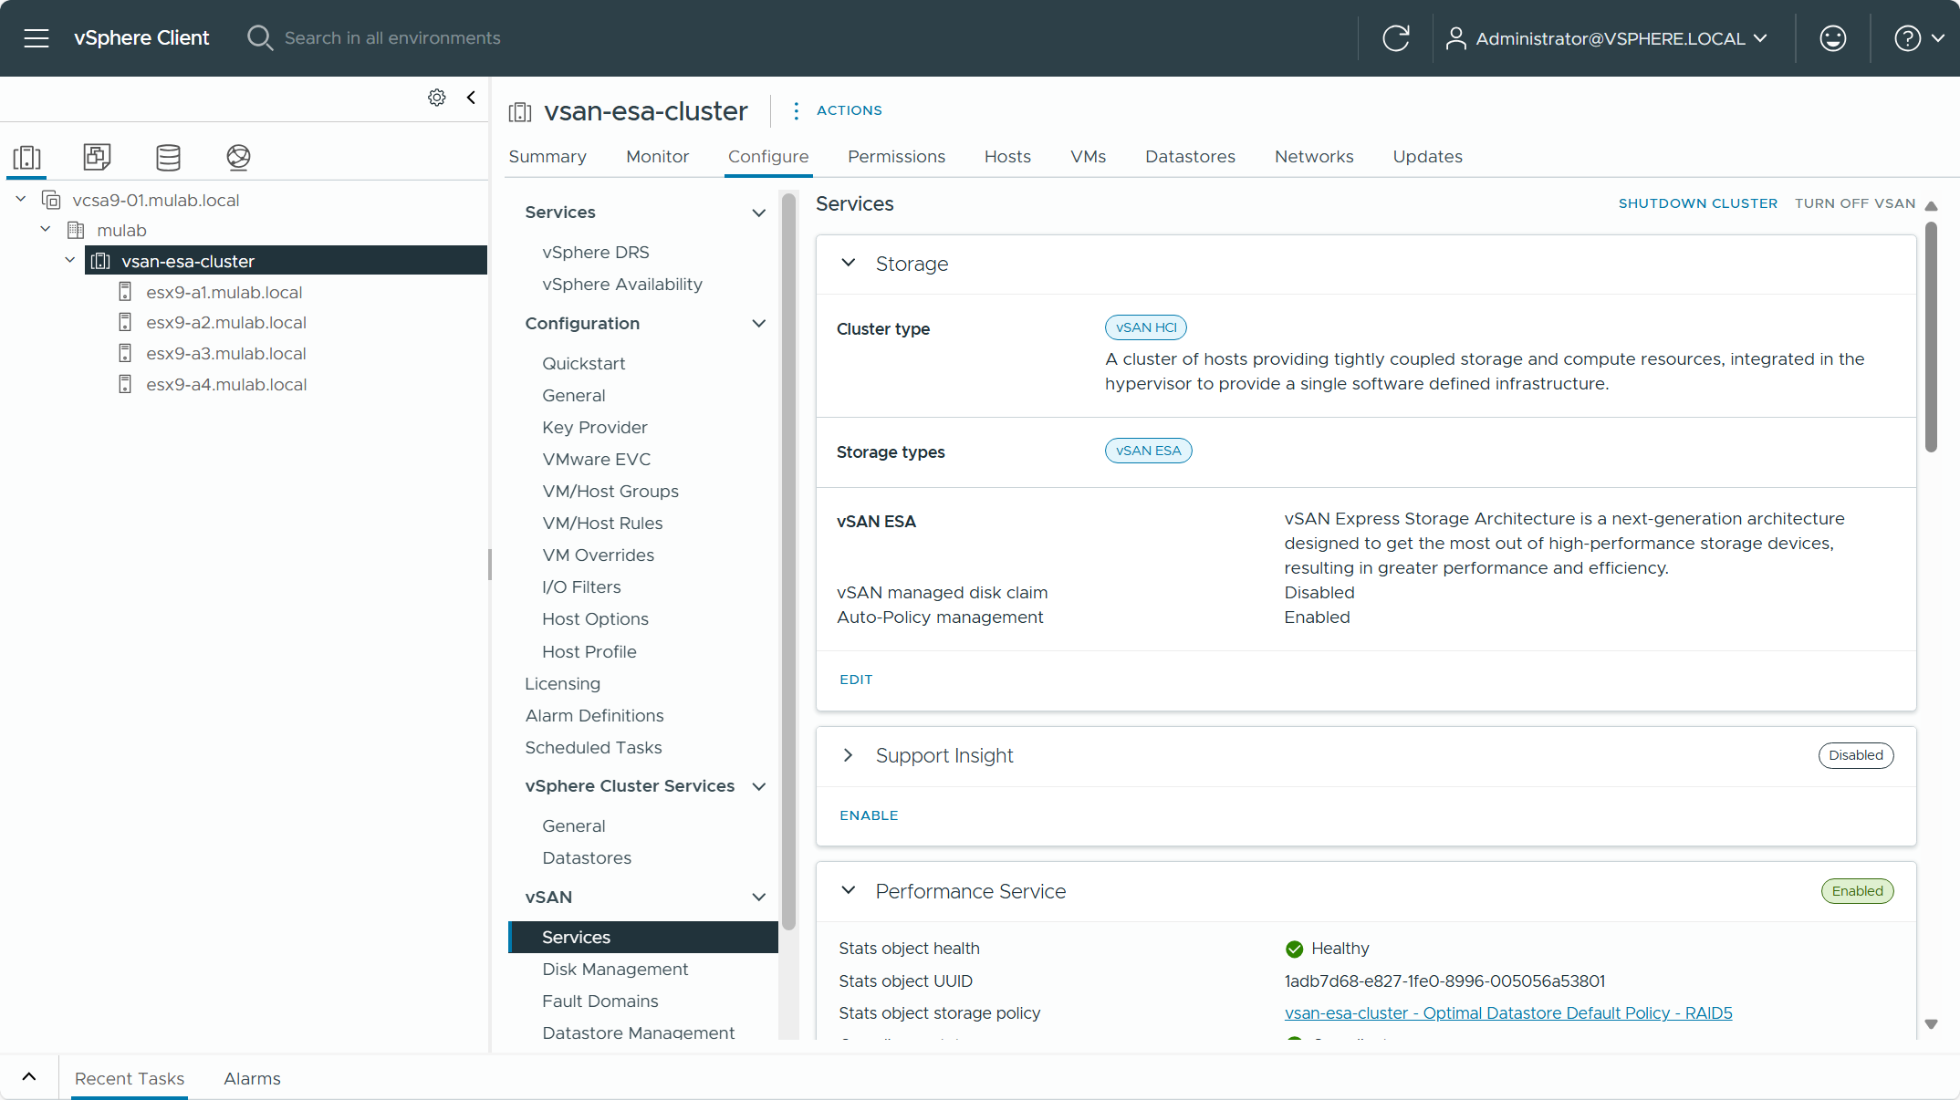Click the smiley feedback icon

click(x=1832, y=38)
